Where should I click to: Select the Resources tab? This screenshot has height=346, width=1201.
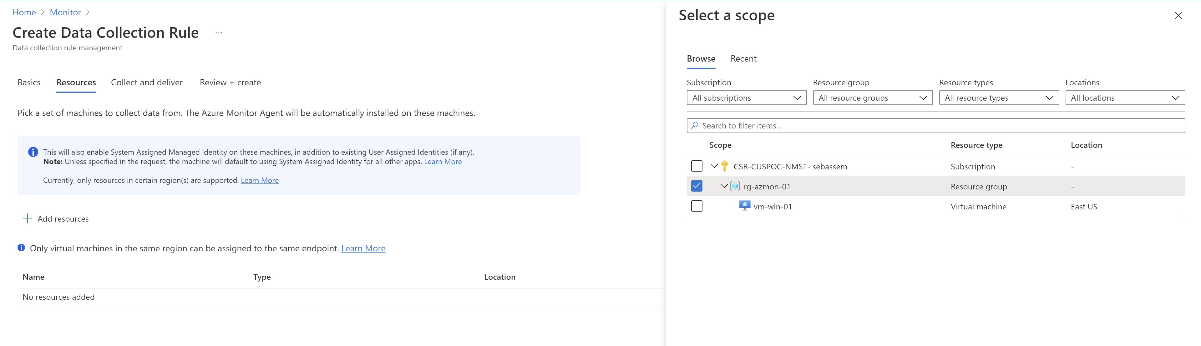click(76, 83)
